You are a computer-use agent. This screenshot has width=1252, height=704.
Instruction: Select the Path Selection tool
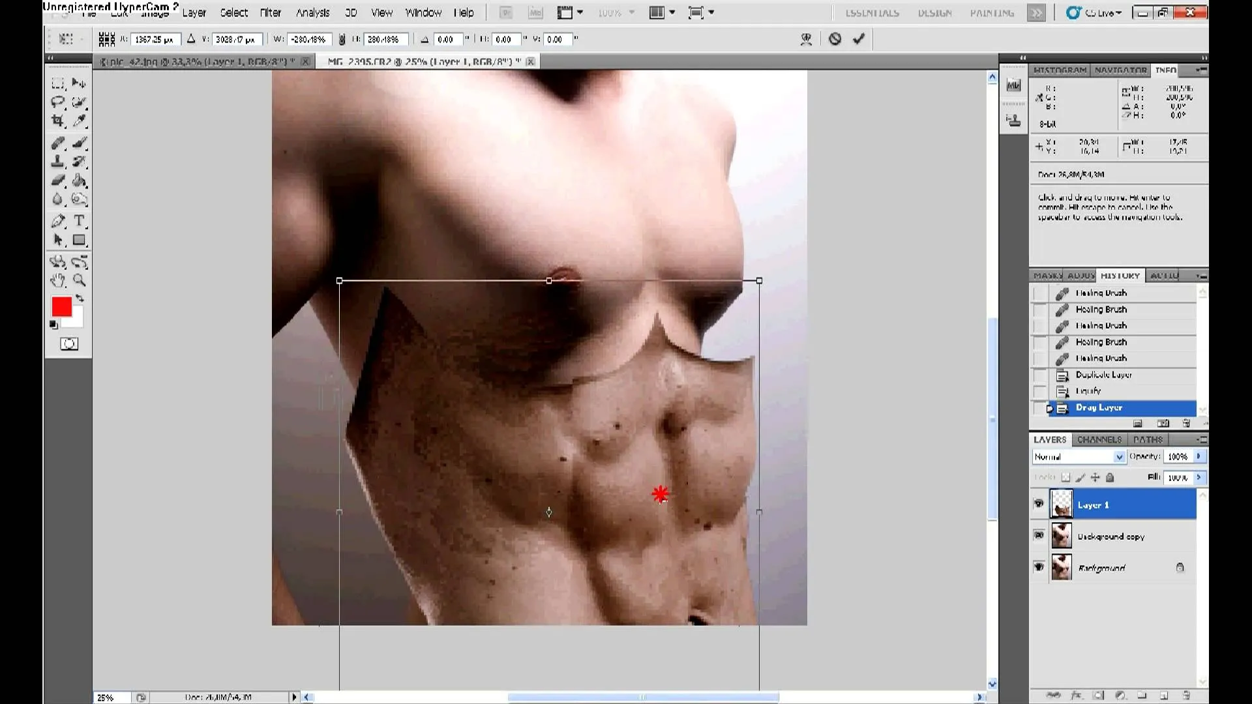(x=58, y=240)
